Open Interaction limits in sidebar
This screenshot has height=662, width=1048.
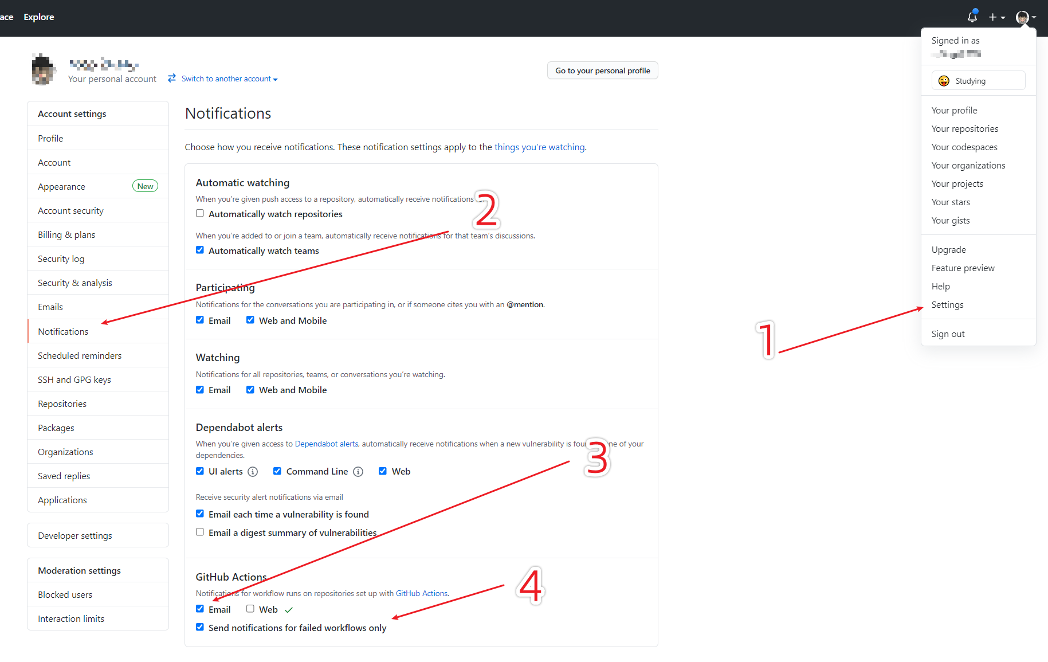(x=98, y=618)
